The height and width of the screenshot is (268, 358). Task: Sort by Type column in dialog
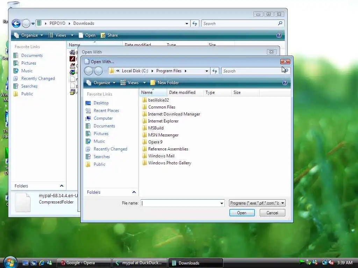pyautogui.click(x=217, y=92)
